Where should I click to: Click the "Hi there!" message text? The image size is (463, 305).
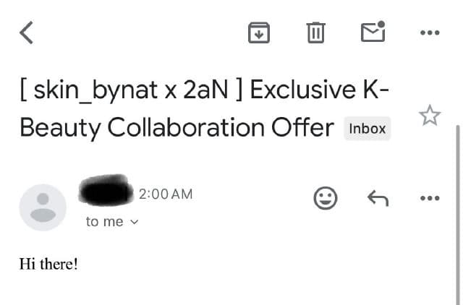[48, 264]
